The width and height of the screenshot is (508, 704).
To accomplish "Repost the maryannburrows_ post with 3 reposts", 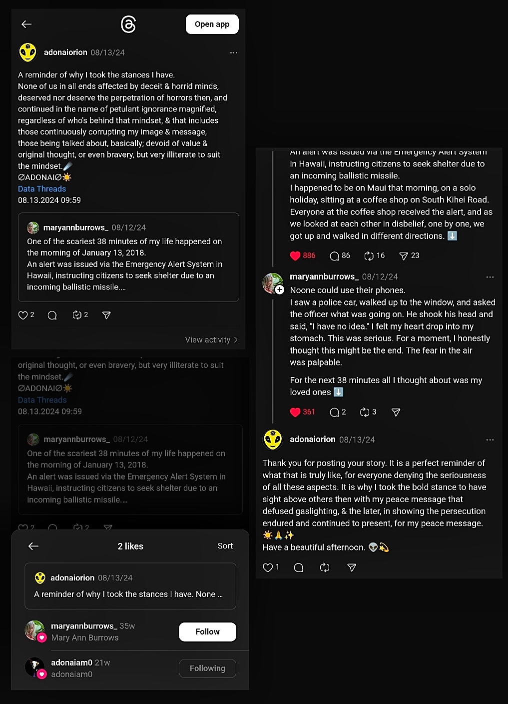I will click(365, 412).
